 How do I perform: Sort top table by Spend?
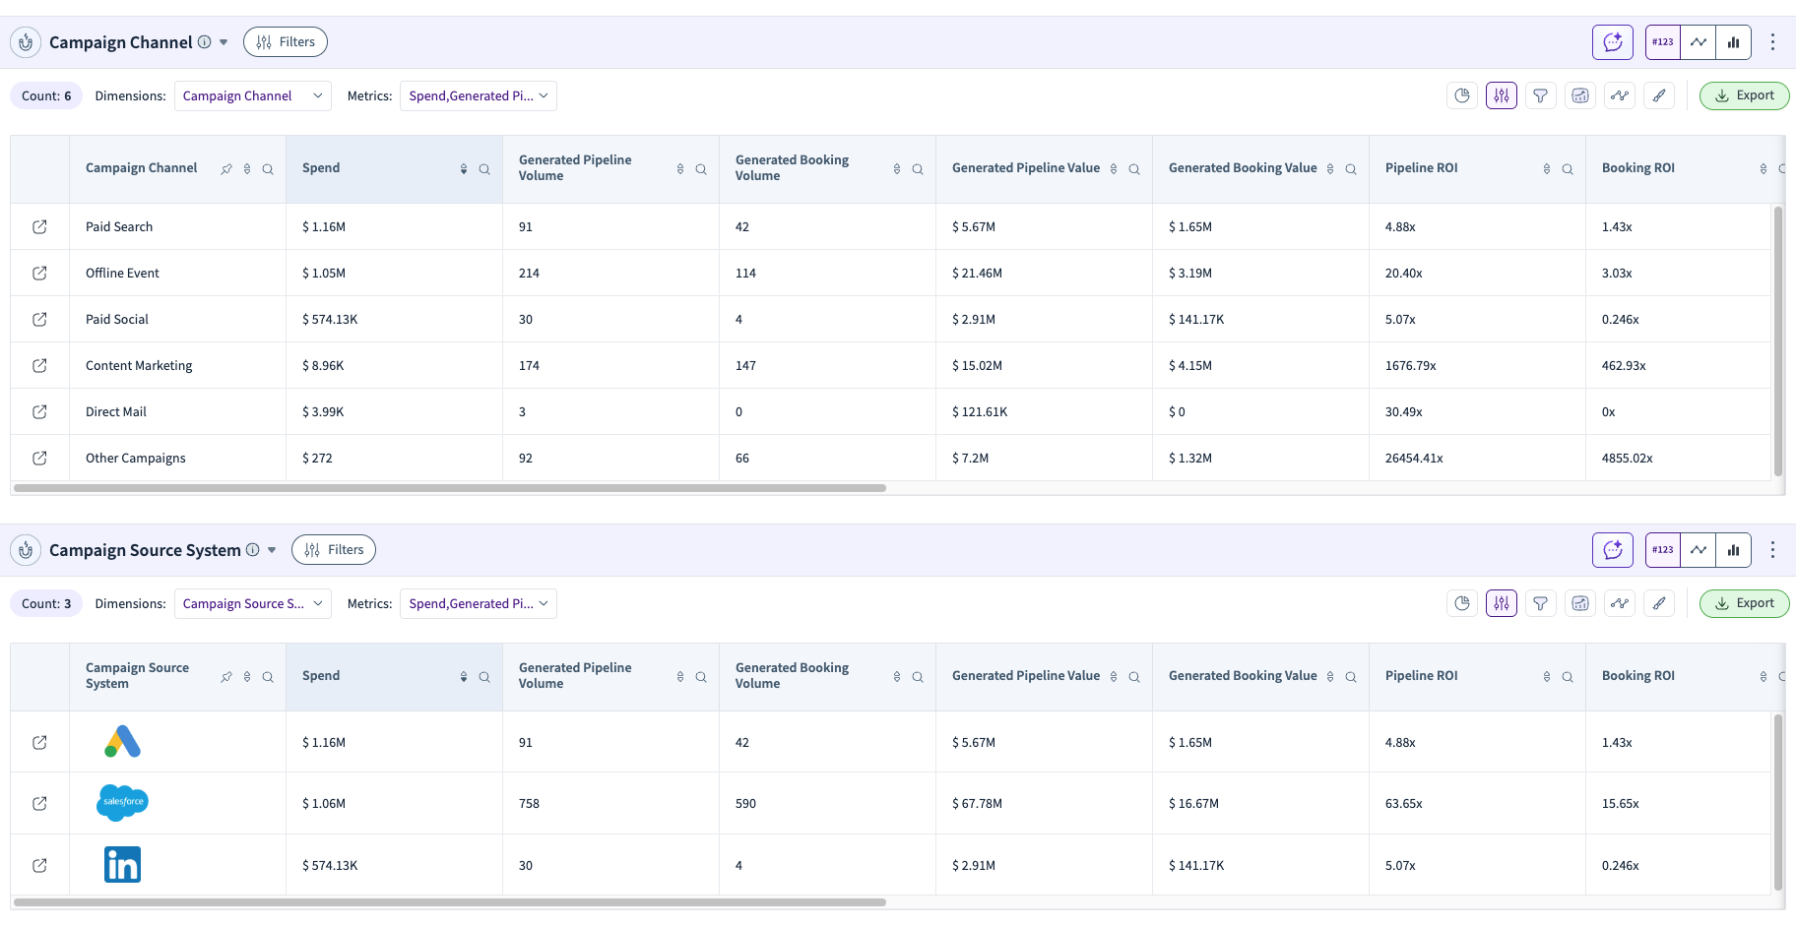pos(464,169)
